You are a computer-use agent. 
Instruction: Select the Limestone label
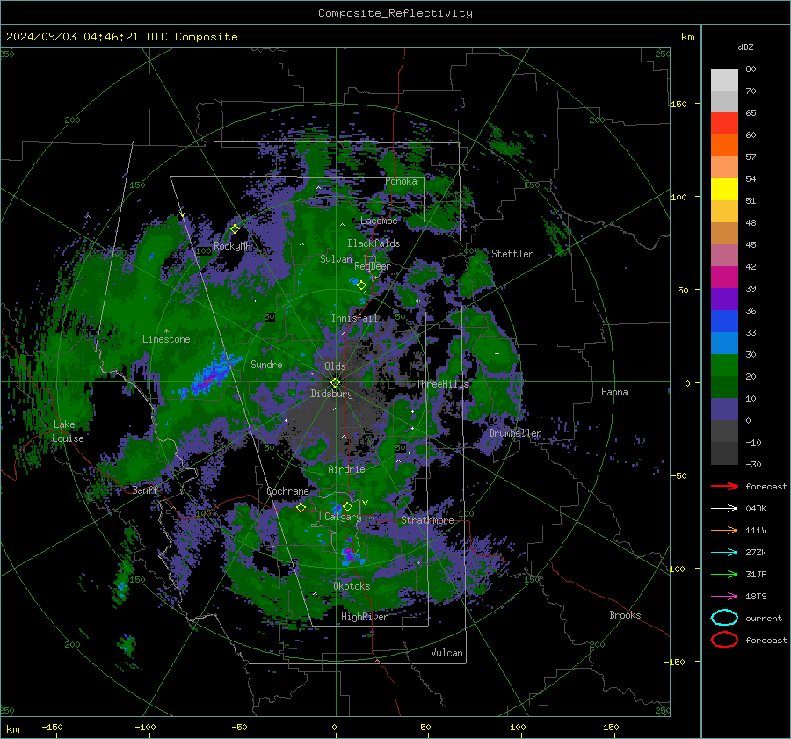[166, 339]
